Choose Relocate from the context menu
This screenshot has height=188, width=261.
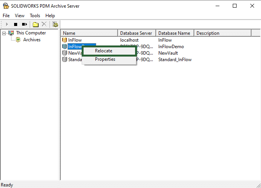[109, 51]
